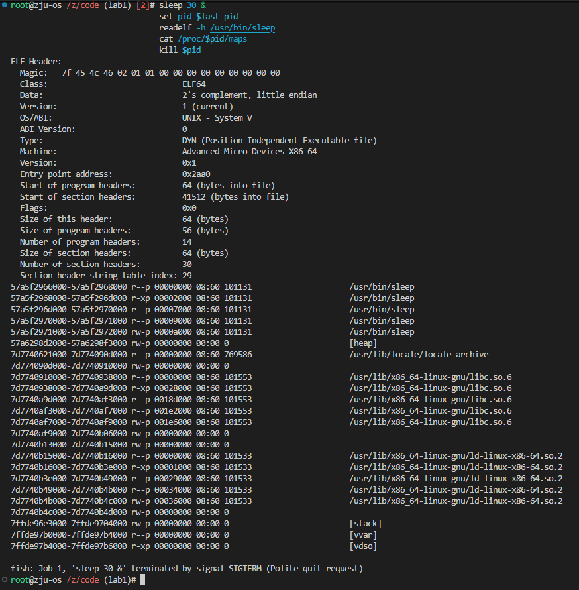The height and width of the screenshot is (590, 579).
Task: Click the '[heap]' mapping label
Action: tap(363, 343)
